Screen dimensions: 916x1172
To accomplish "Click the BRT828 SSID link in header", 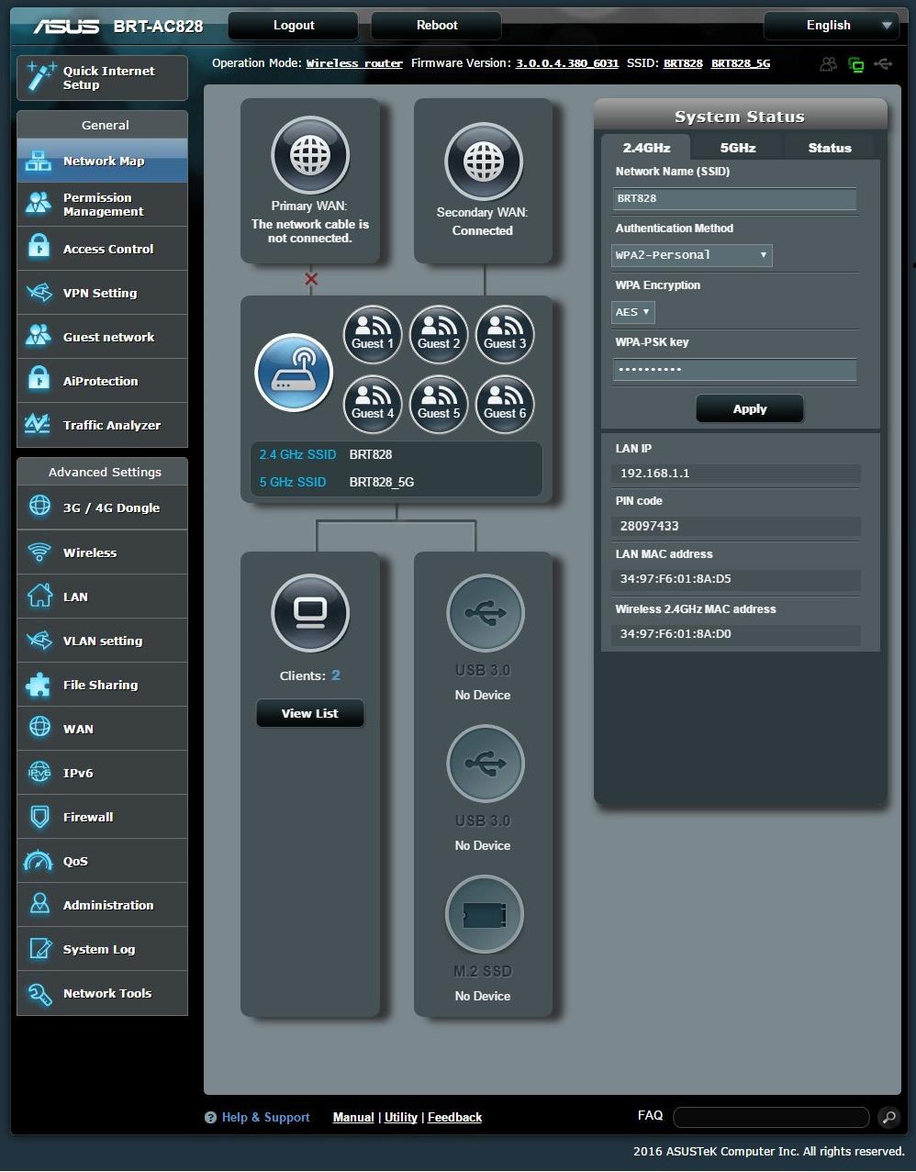I will click(x=683, y=63).
